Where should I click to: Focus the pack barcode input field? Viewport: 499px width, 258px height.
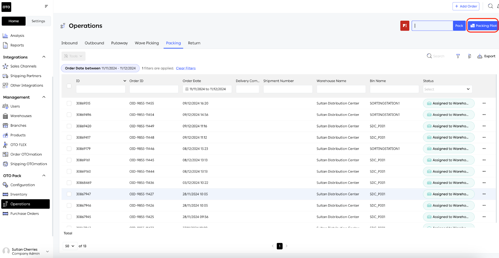[432, 26]
